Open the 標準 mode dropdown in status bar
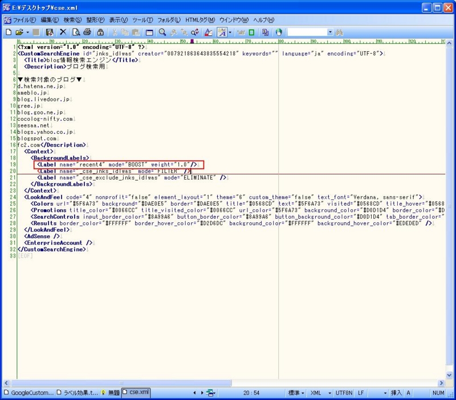Image resolution: width=456 pixels, height=400 pixels. click(296, 393)
